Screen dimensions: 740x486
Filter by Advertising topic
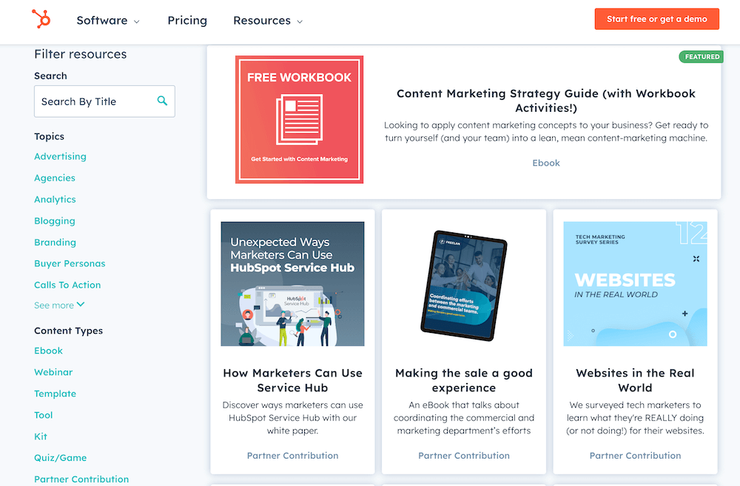60,156
